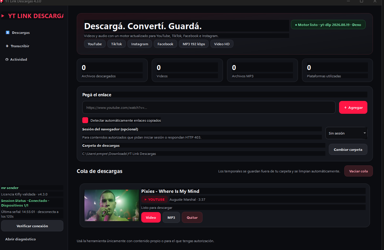Empty the queue with Vaciar cola
Screen dimensions: 384x250
click(359, 171)
